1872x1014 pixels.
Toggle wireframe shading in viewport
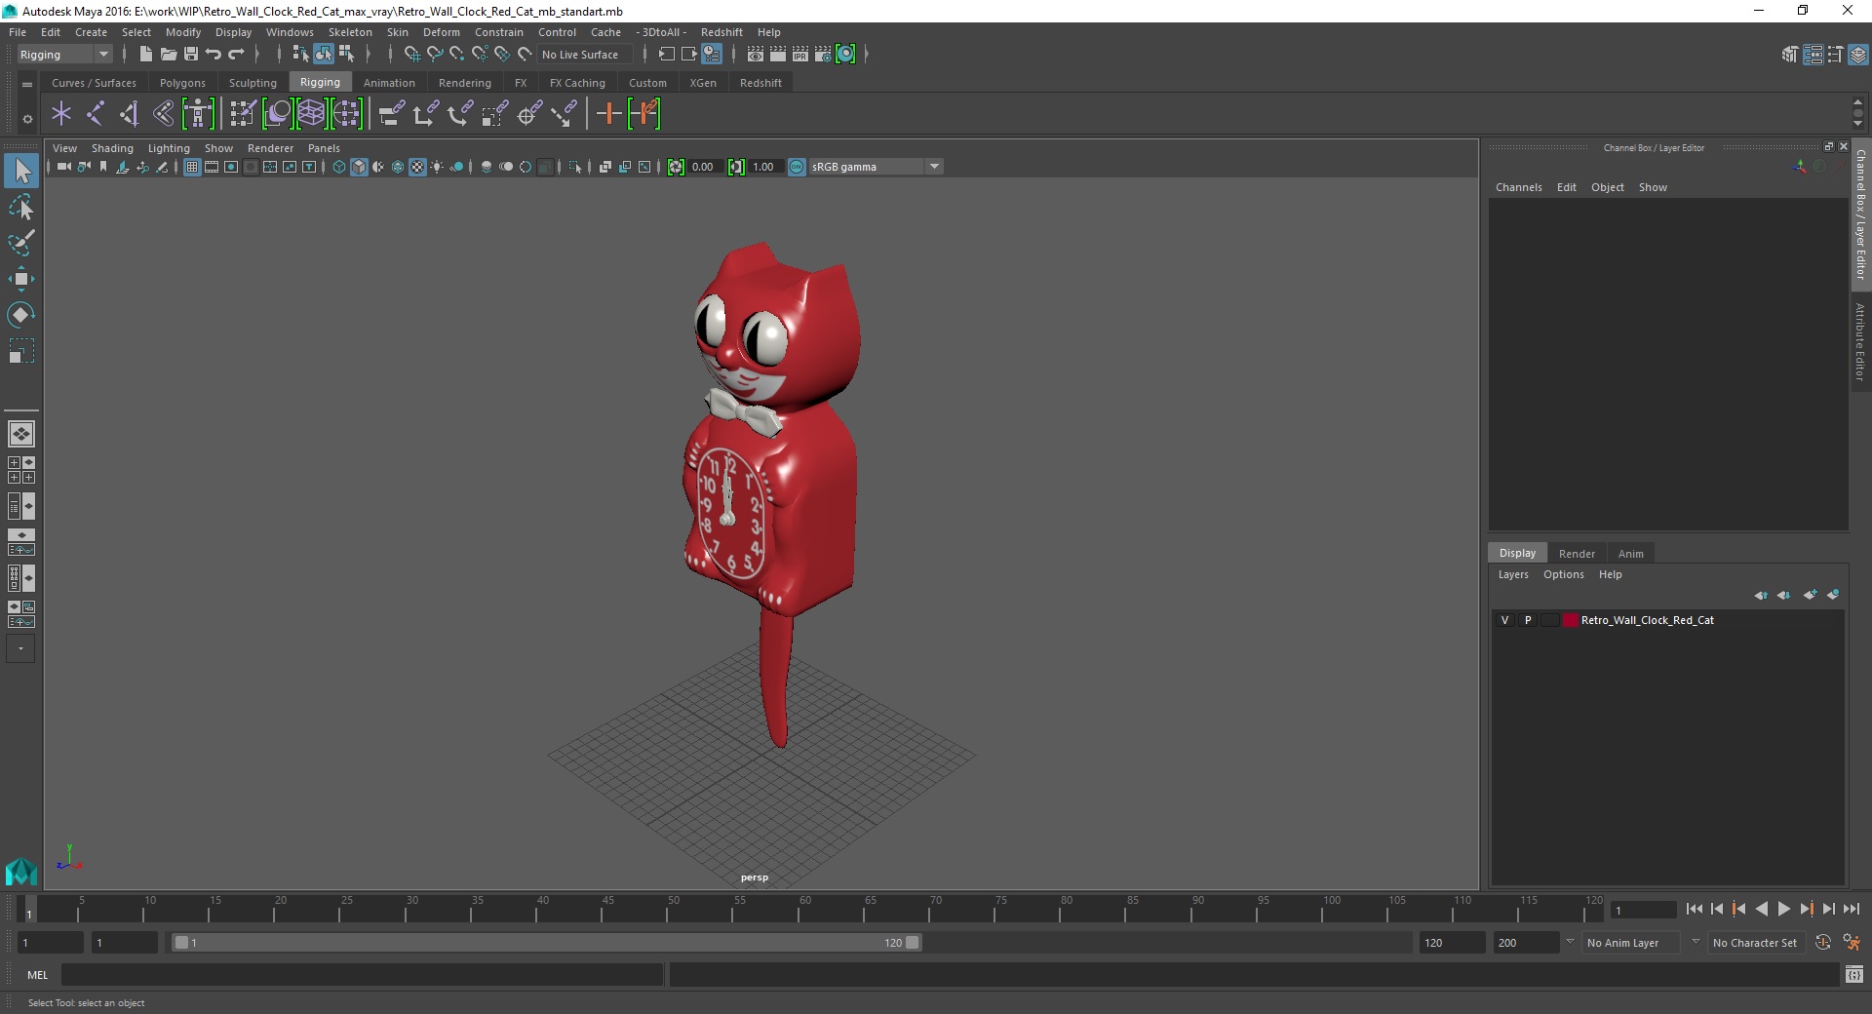339,167
